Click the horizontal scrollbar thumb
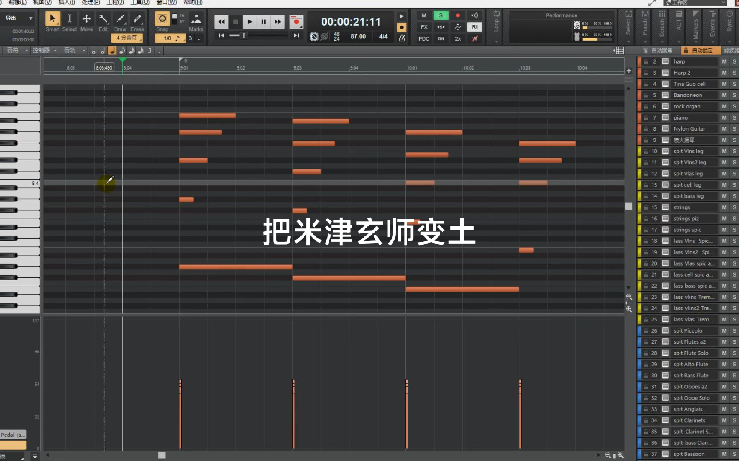The width and height of the screenshot is (739, 461). (x=162, y=455)
